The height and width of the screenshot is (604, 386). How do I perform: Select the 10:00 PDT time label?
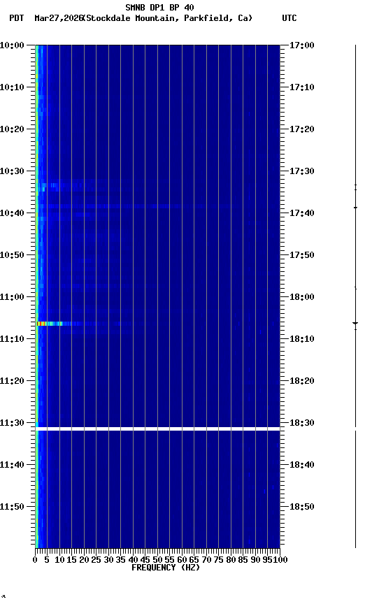(x=12, y=45)
